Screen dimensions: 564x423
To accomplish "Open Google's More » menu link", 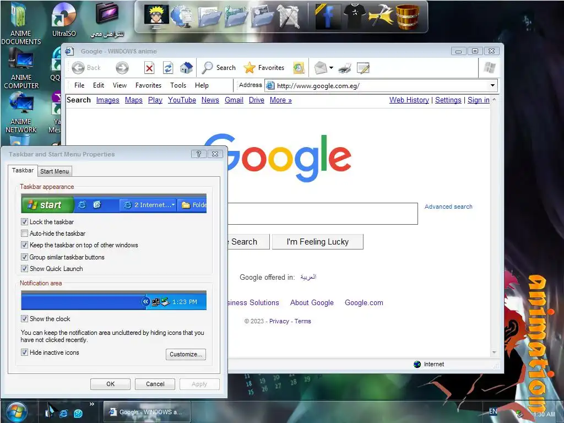I will (x=280, y=100).
